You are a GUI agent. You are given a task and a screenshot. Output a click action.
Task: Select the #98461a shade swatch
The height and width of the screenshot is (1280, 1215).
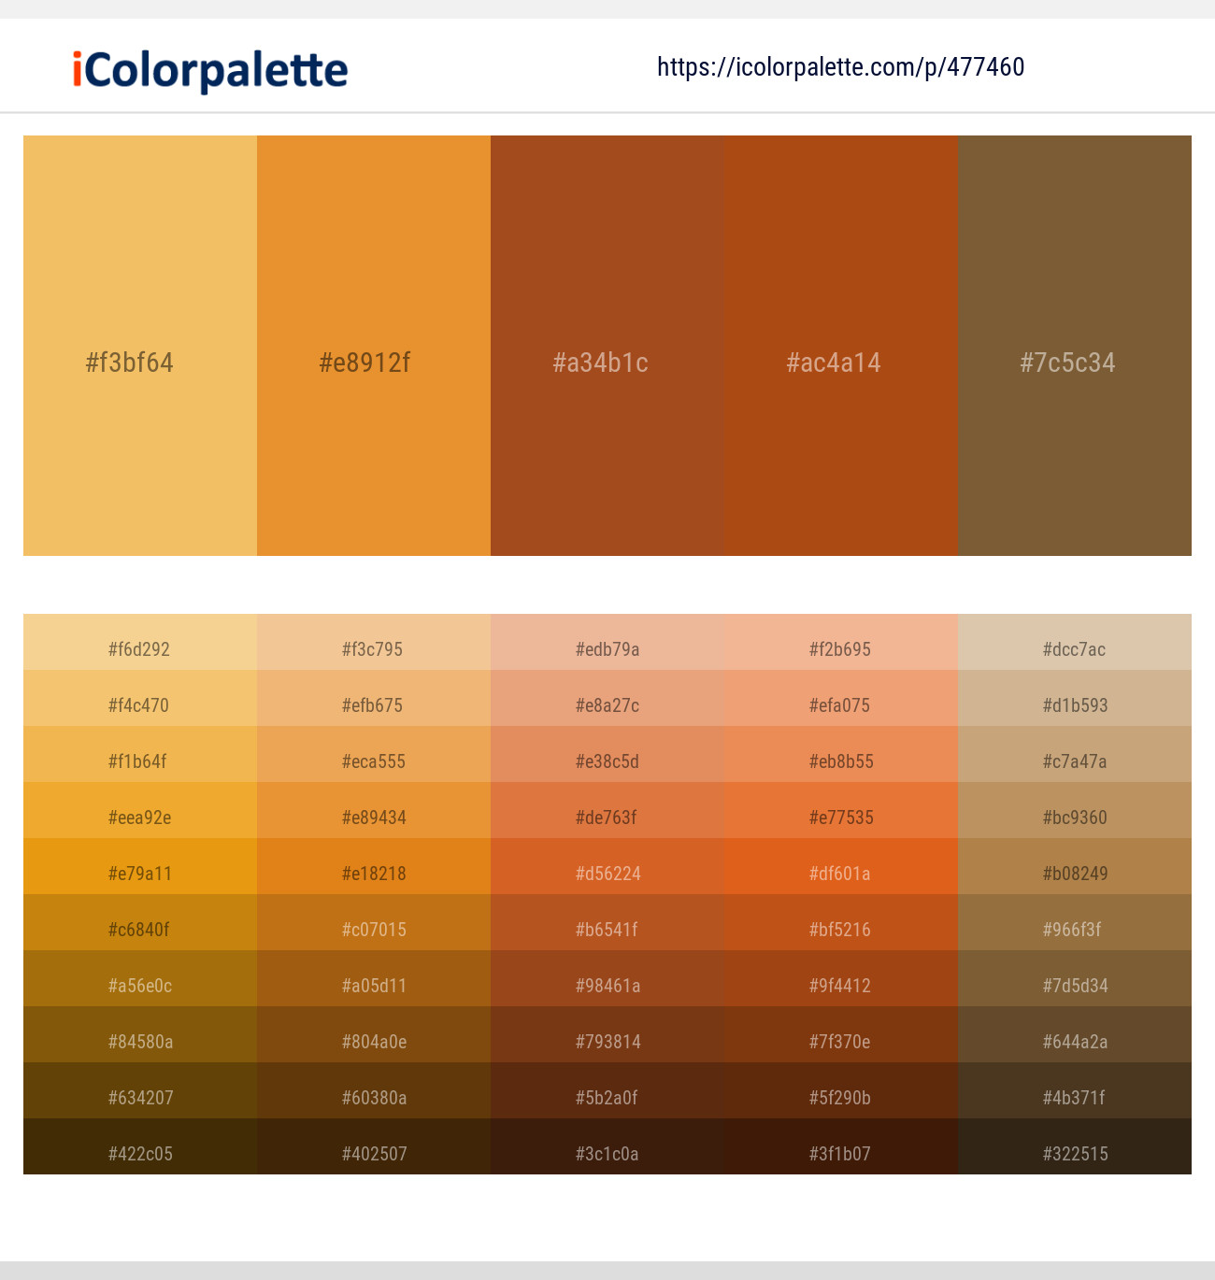point(607,985)
